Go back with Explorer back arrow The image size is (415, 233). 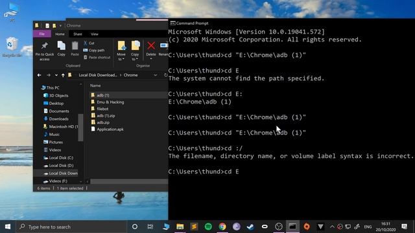pos(39,75)
